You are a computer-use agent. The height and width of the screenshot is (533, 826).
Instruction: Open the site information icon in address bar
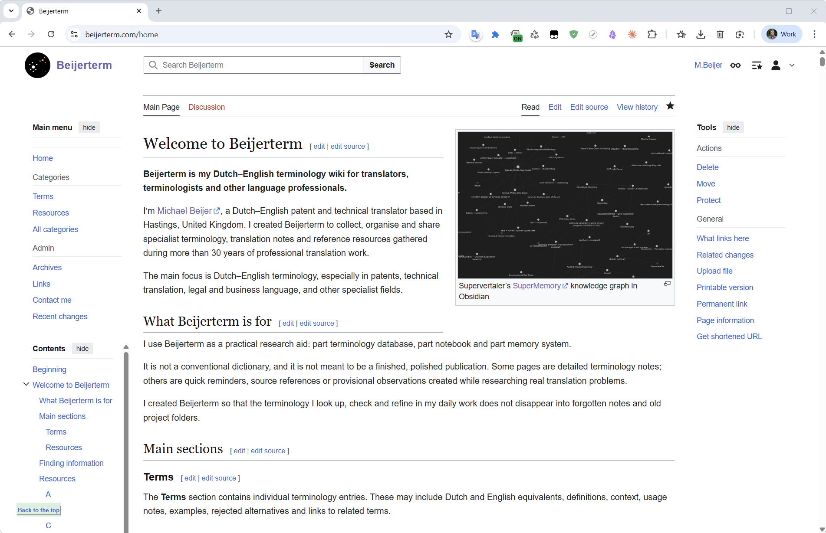pyautogui.click(x=75, y=35)
